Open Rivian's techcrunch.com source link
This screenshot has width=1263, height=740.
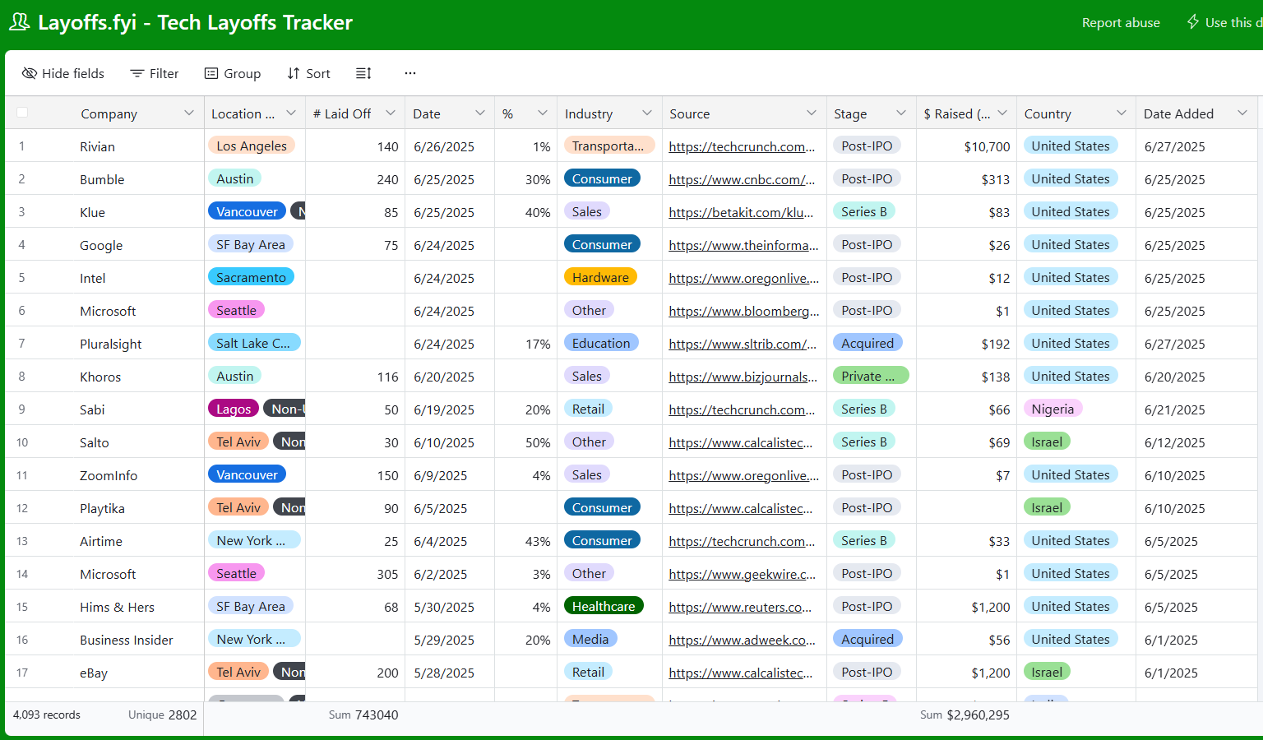(742, 146)
